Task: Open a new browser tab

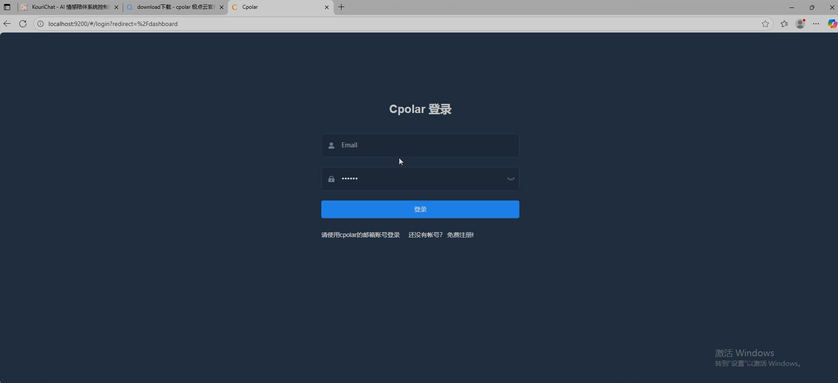Action: coord(342,7)
